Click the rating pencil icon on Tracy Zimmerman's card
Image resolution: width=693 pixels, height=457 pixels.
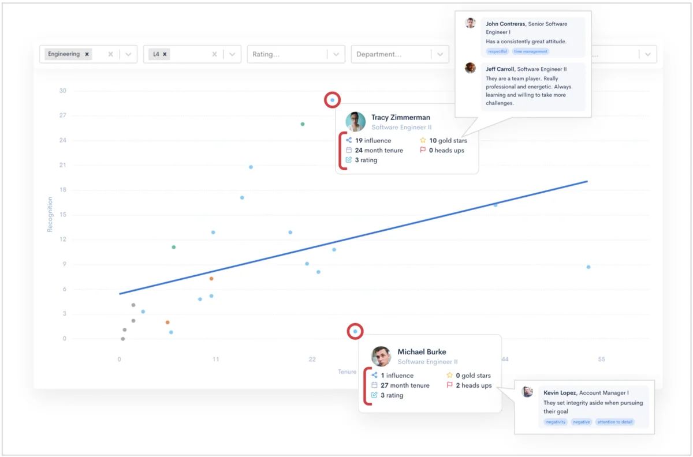click(348, 160)
